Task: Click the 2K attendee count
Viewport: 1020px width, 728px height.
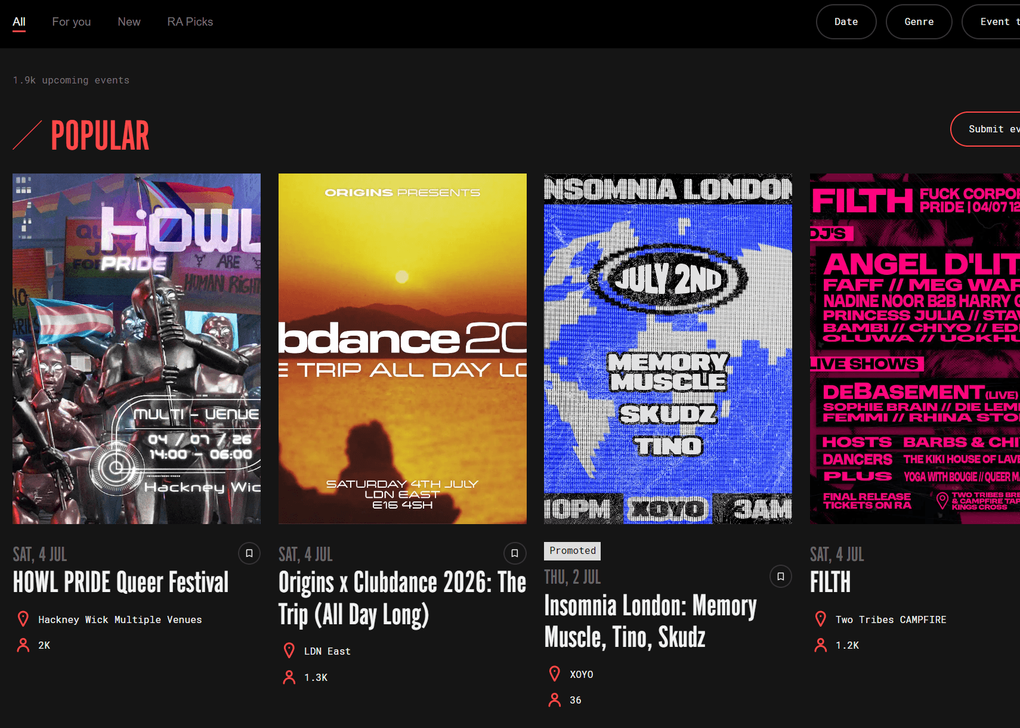Action: click(44, 646)
